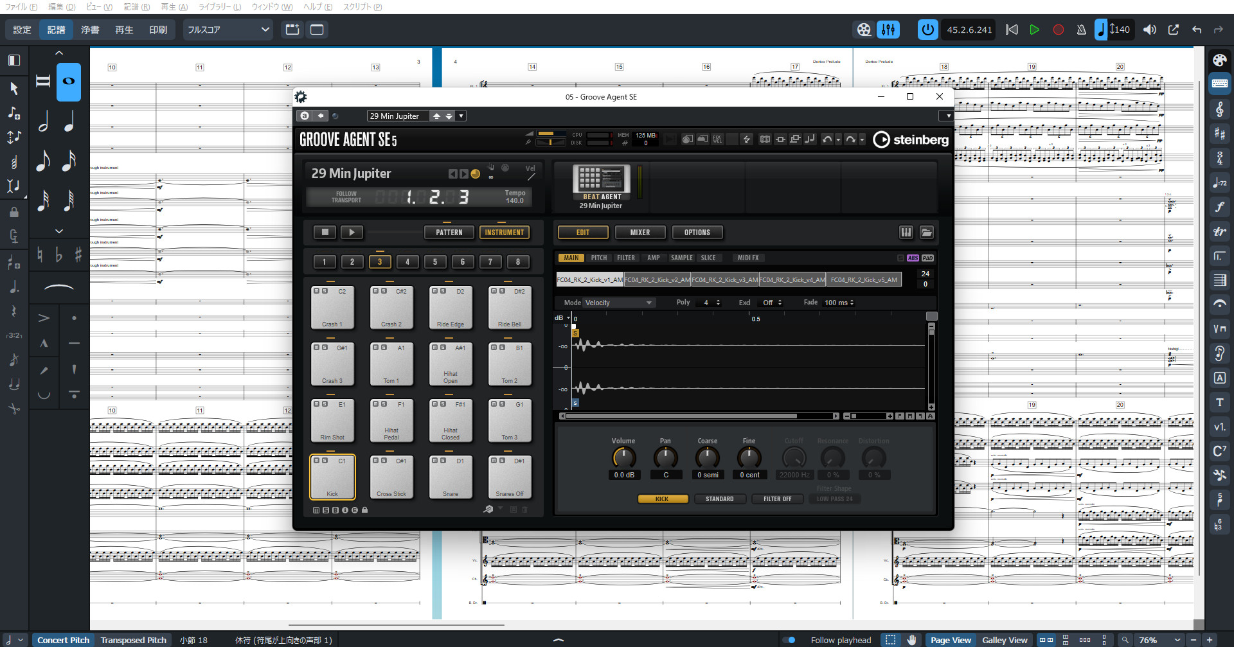
Task: Toggle the ABS button
Action: pyautogui.click(x=913, y=258)
